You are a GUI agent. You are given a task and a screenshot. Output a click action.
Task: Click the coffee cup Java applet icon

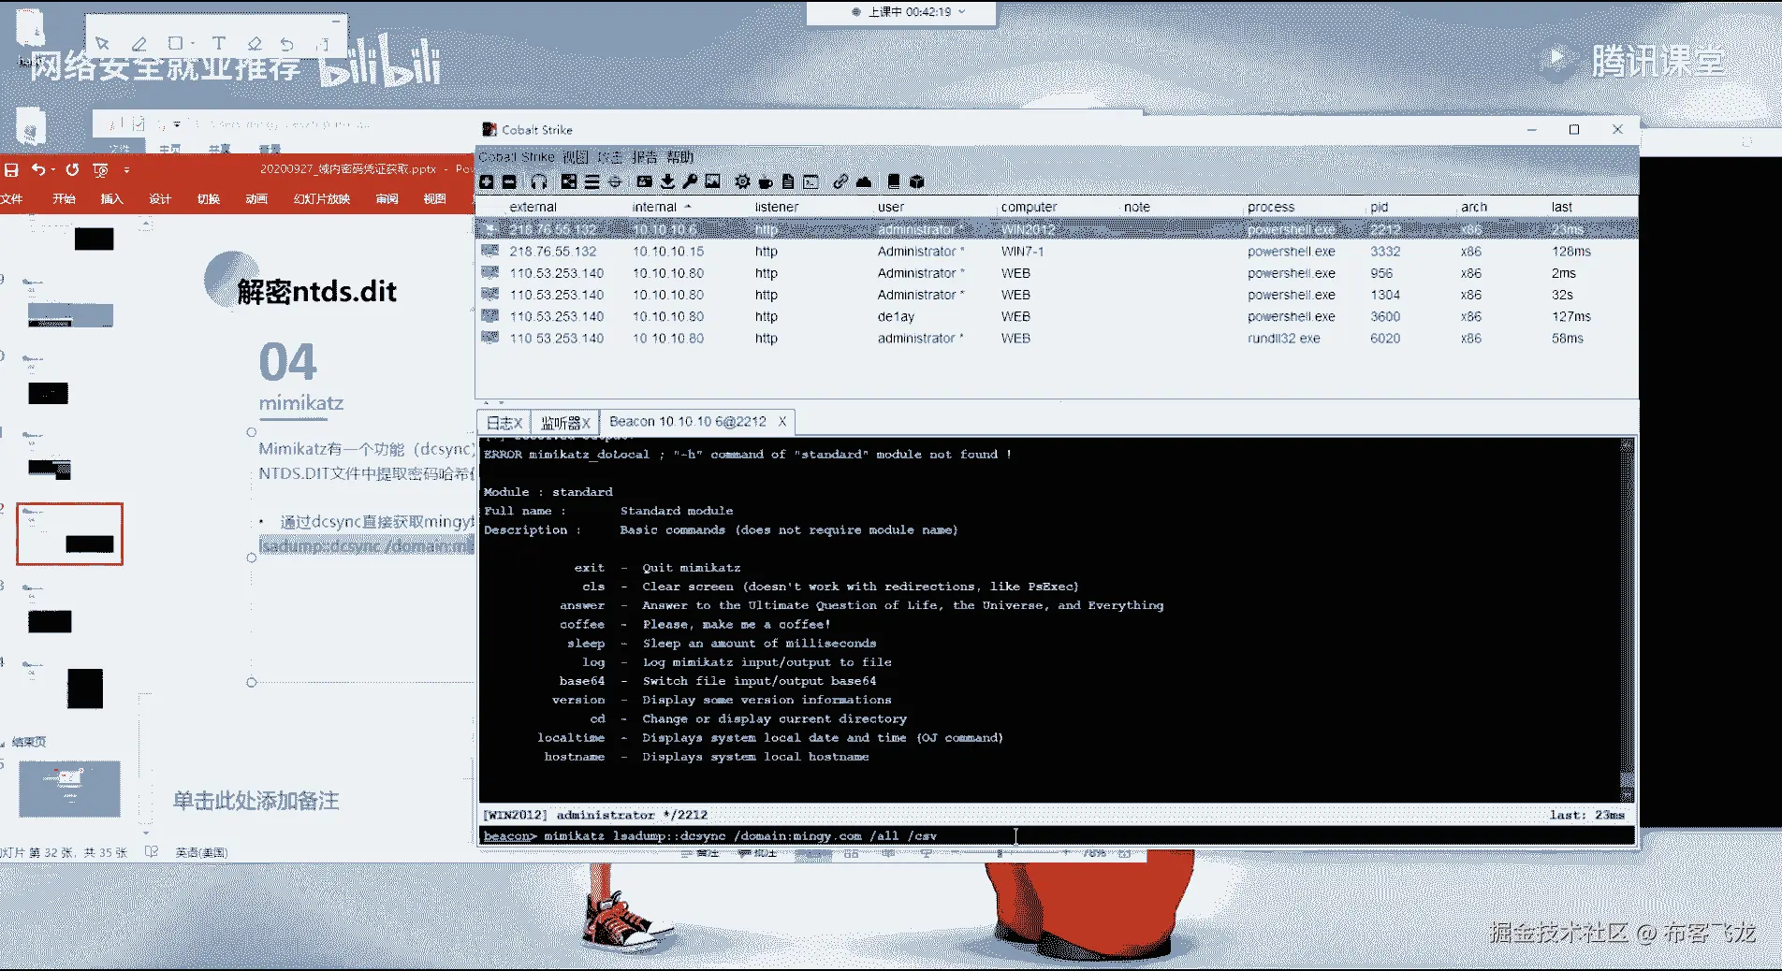click(766, 181)
